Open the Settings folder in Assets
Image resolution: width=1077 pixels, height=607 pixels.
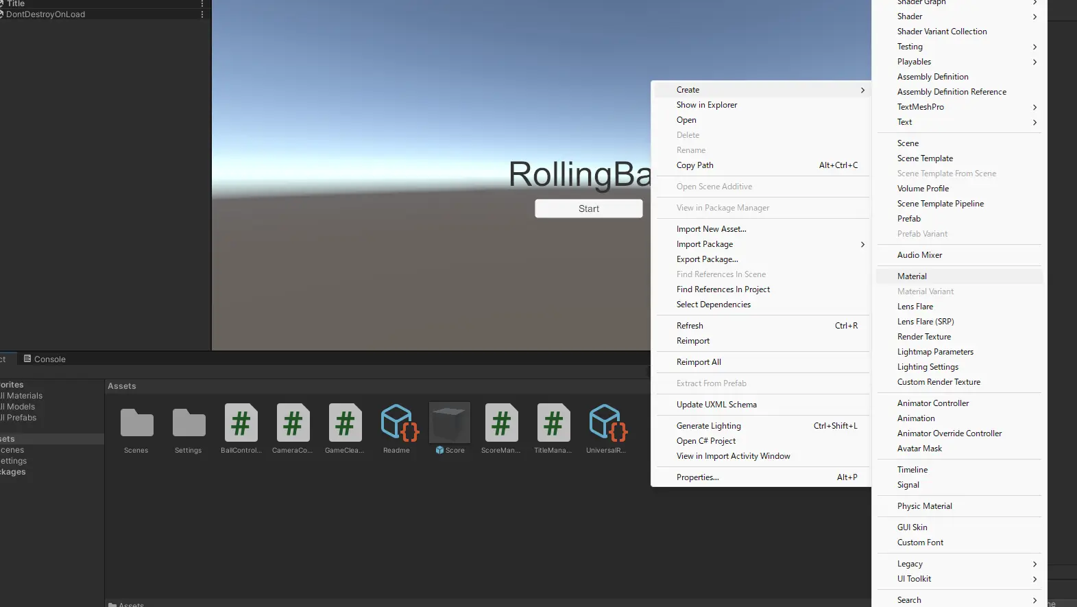pos(189,423)
